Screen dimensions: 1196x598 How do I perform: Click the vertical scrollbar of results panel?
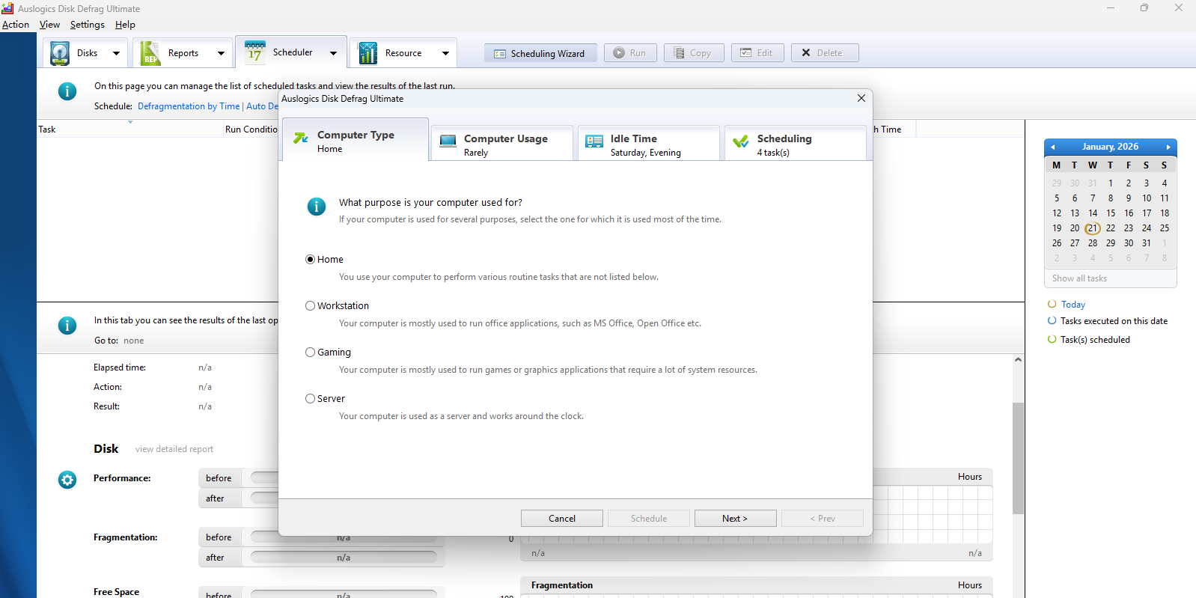coord(1018,458)
